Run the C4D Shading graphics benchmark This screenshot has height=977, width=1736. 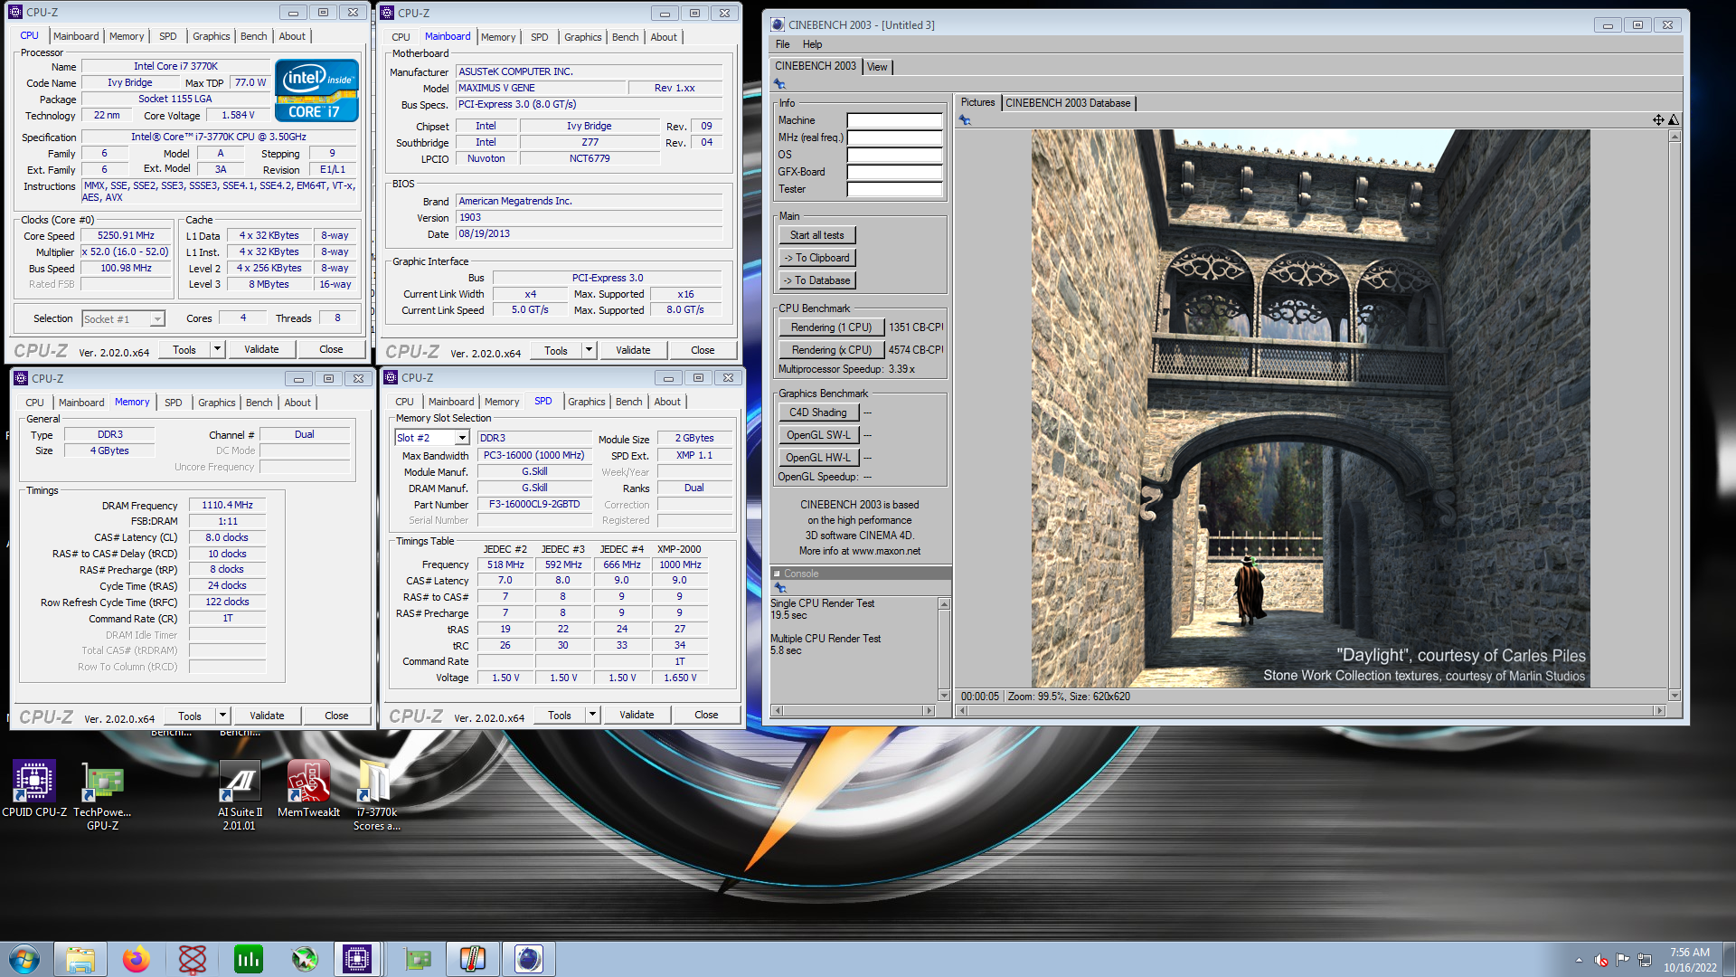coord(817,413)
